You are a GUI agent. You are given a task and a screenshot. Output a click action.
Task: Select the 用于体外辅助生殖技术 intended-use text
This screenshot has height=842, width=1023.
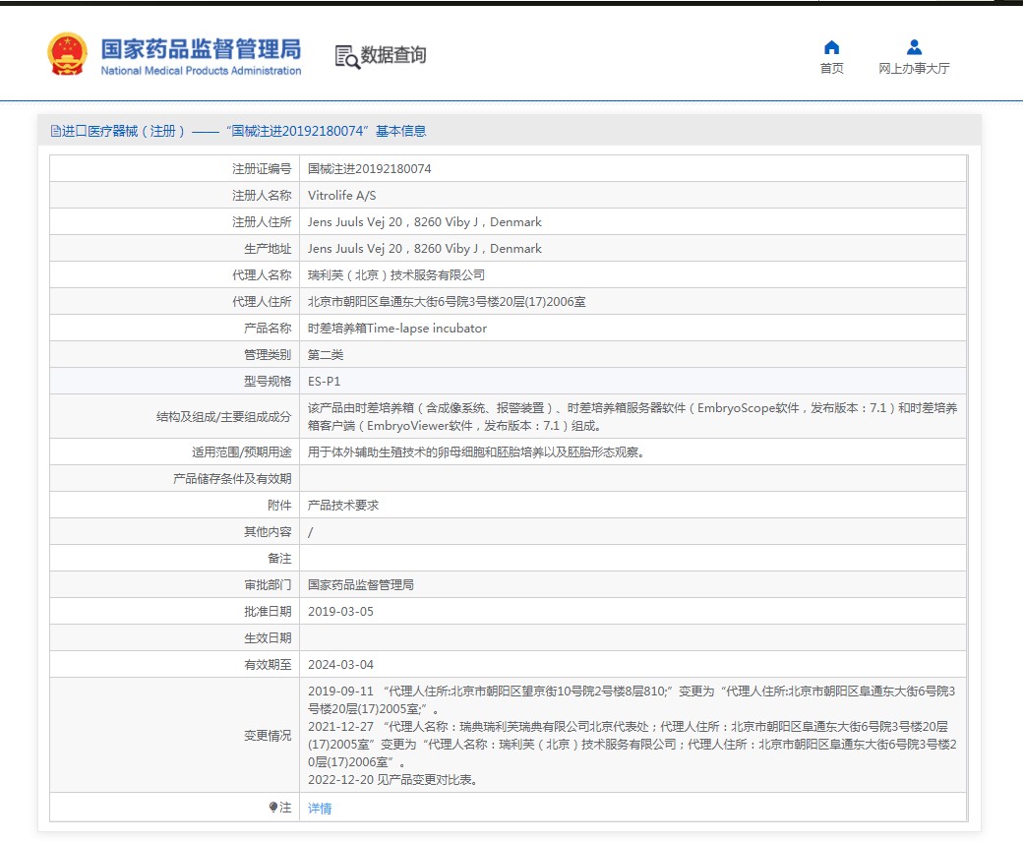476,451
